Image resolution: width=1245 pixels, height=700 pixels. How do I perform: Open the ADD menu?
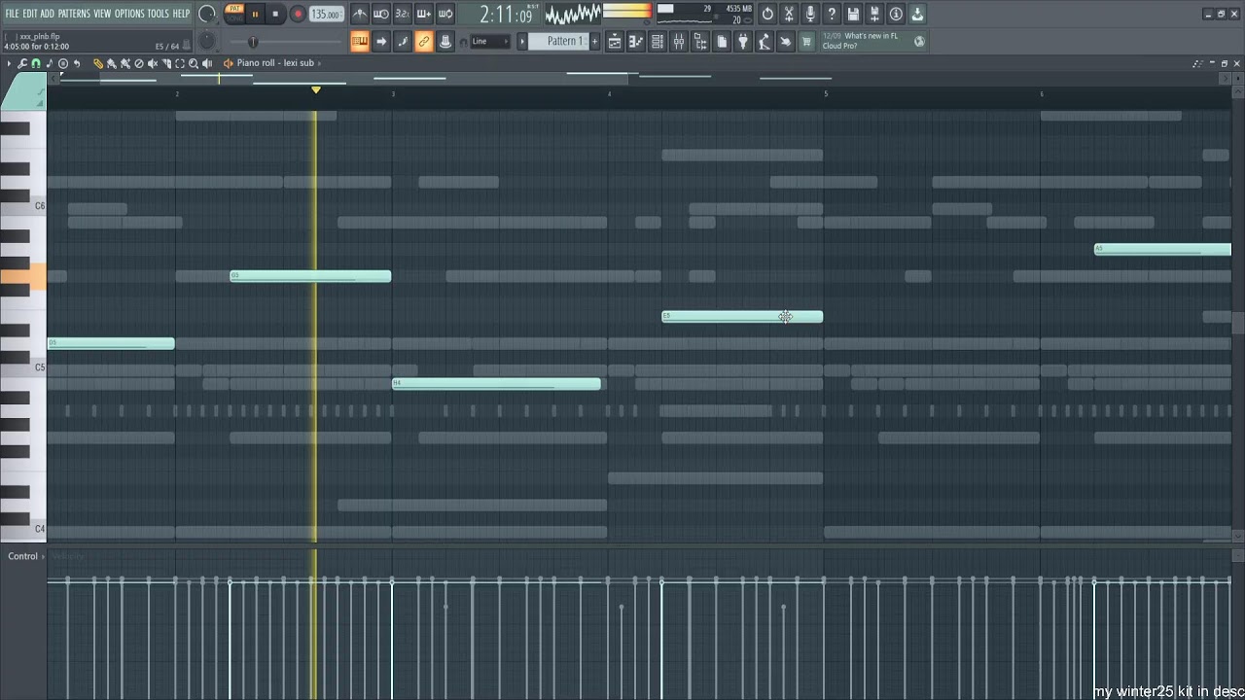[48, 14]
